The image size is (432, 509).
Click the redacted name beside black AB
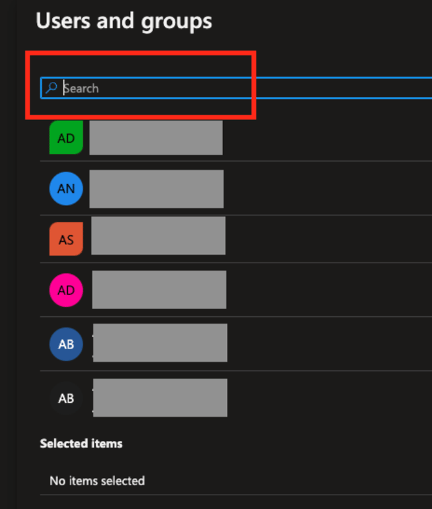tap(160, 397)
